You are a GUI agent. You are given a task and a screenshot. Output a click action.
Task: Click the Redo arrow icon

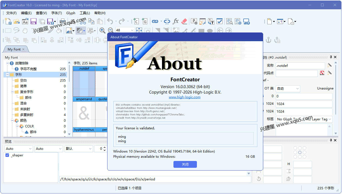pos(122,21)
